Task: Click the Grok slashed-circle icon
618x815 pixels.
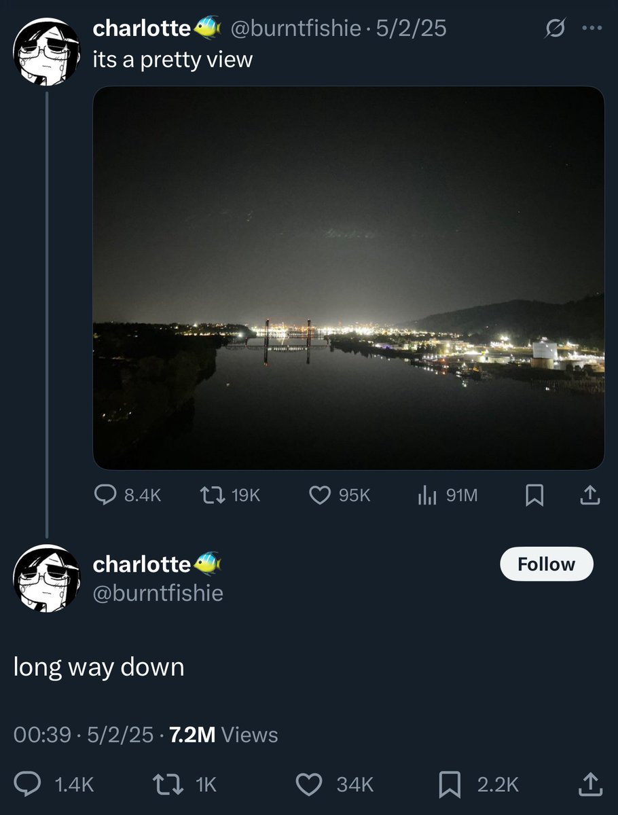Action: point(554,29)
